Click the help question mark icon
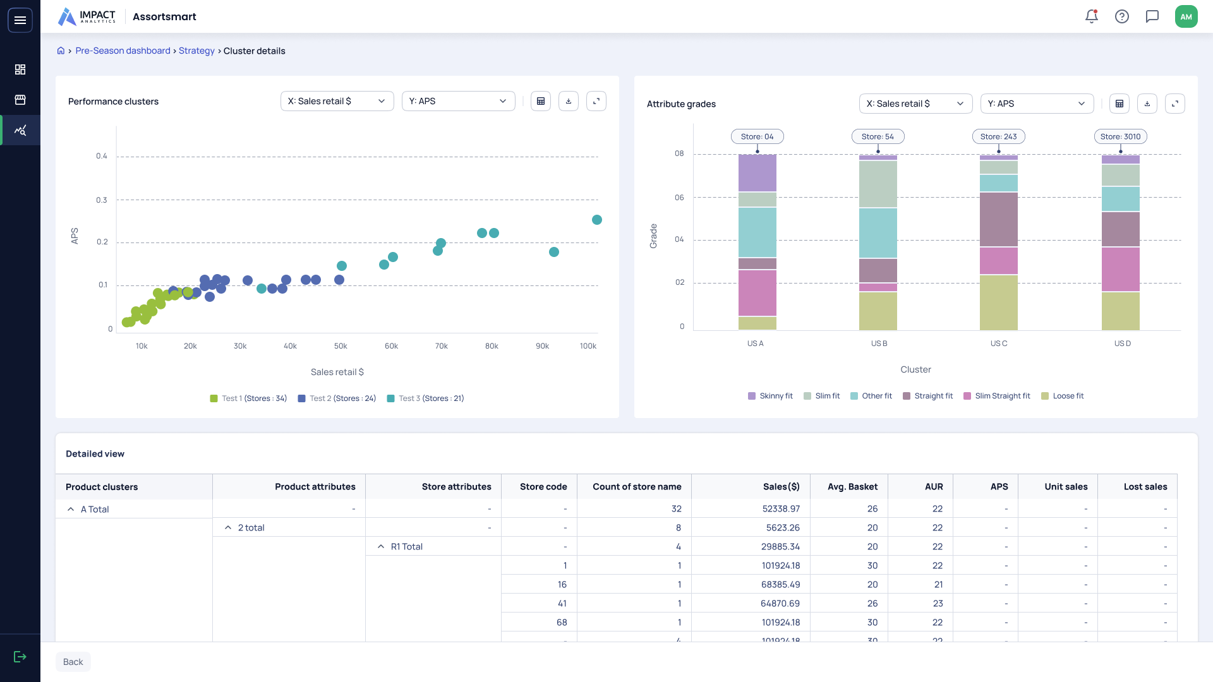This screenshot has width=1213, height=682. 1121,17
